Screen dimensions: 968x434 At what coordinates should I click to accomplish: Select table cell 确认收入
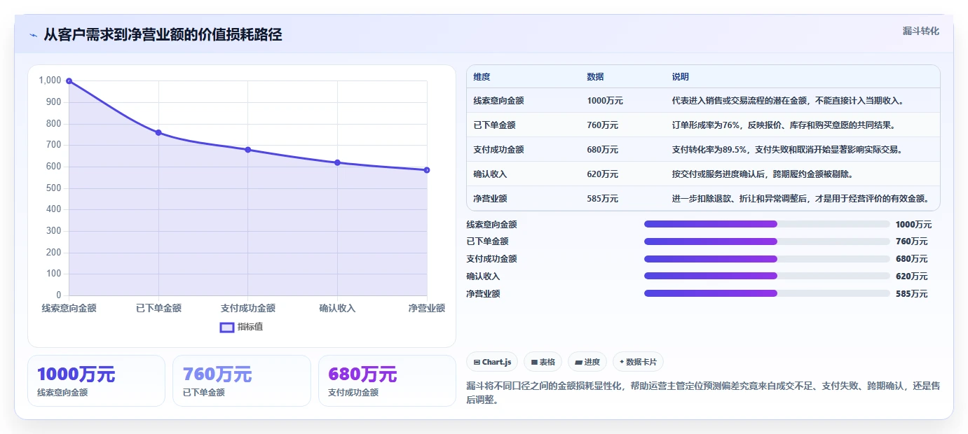pos(490,174)
